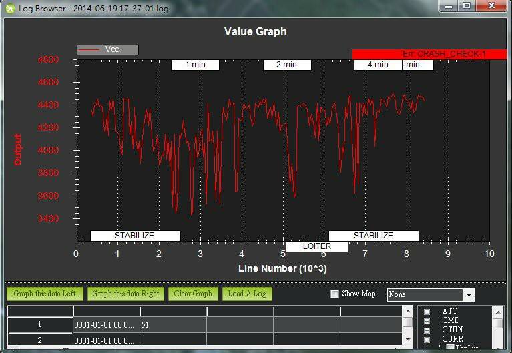Screen dimensions: 512x353
Task: Tick the ThrOut checkbox under CURR
Action: tap(451, 347)
